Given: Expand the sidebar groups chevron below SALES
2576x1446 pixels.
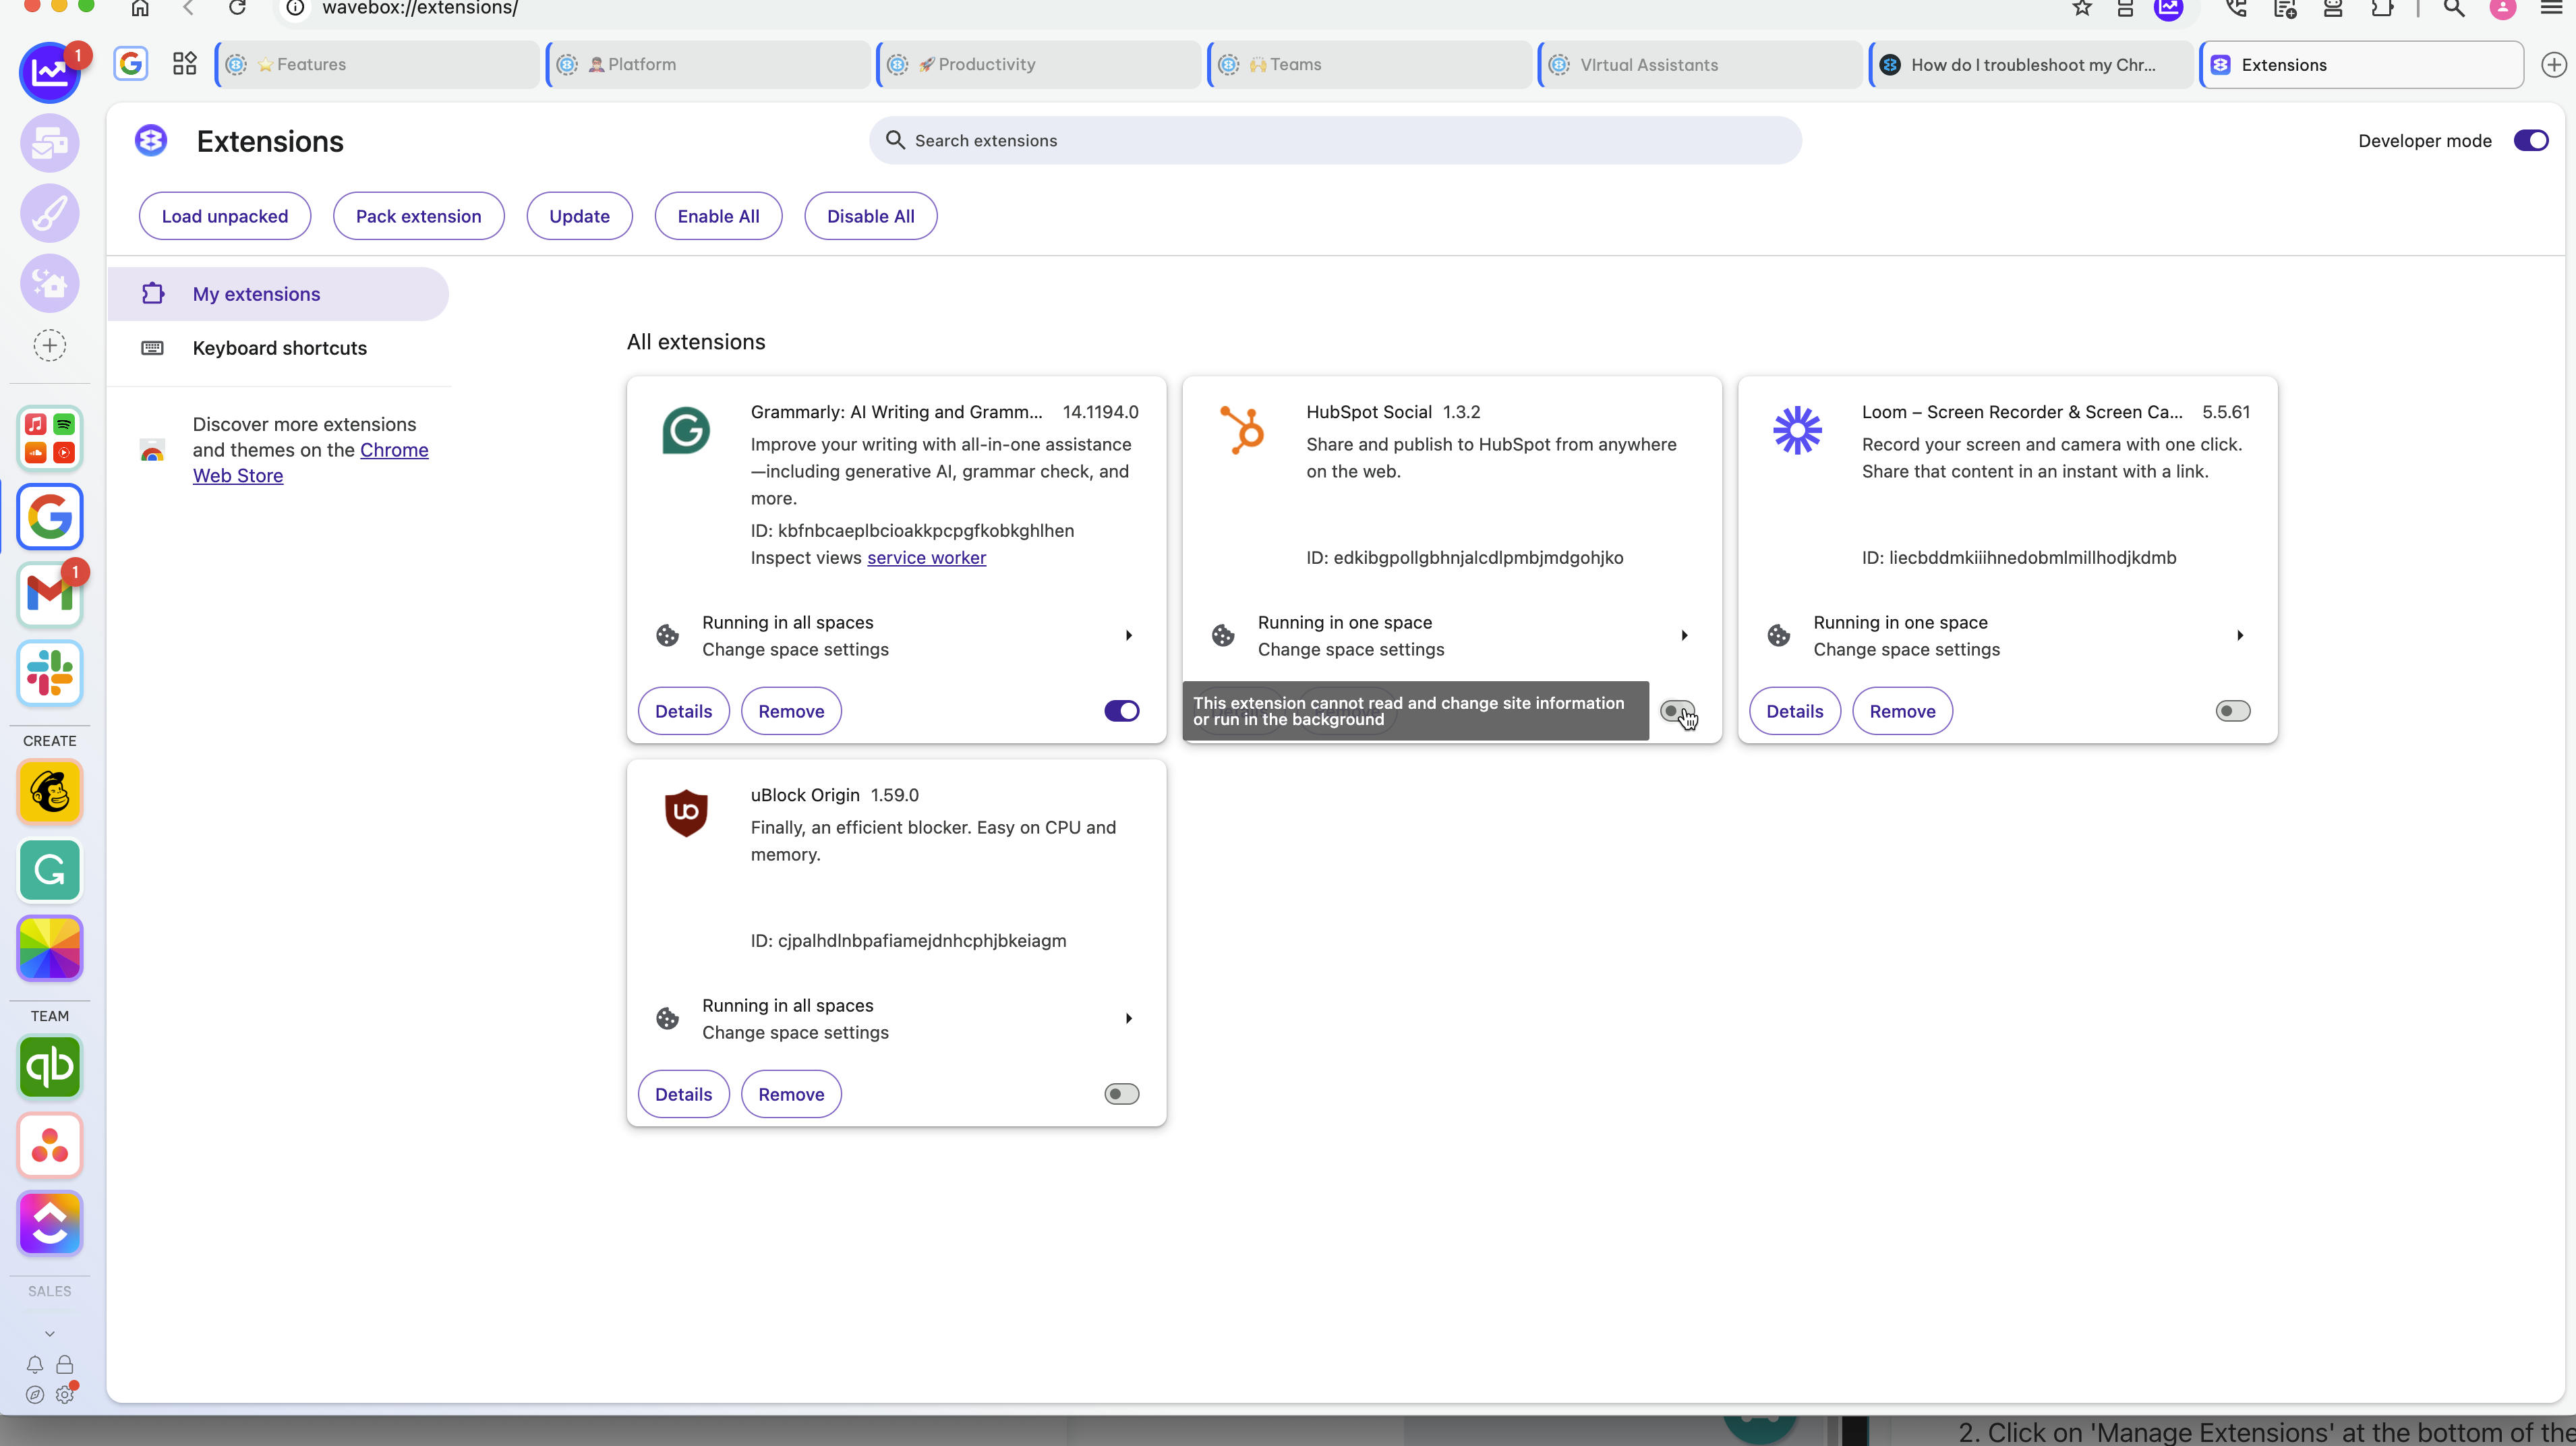Looking at the screenshot, I should pos(49,1333).
